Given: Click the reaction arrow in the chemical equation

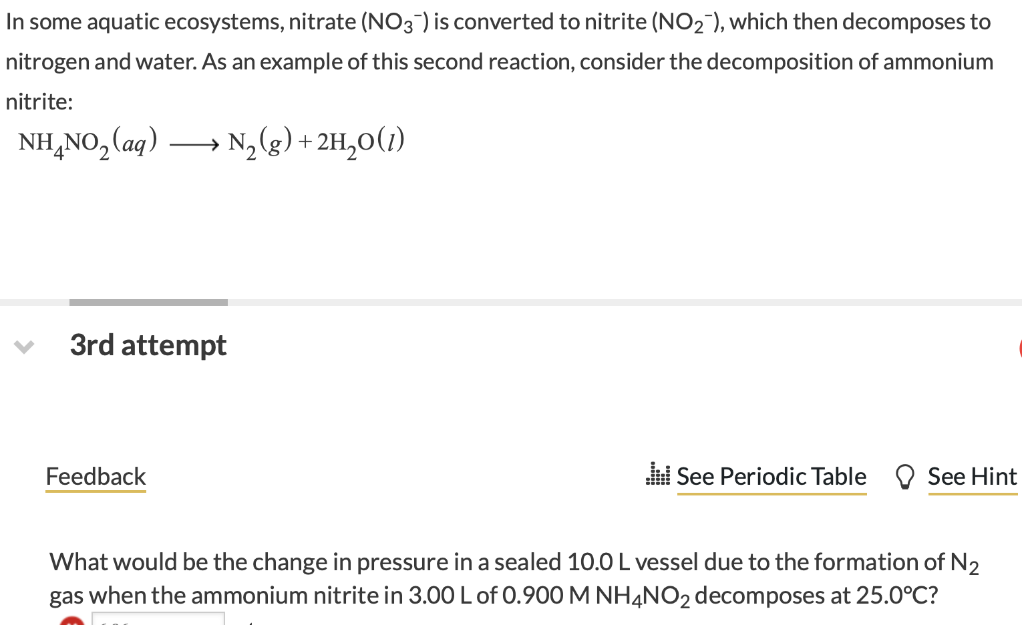Looking at the screenshot, I should pos(194,144).
